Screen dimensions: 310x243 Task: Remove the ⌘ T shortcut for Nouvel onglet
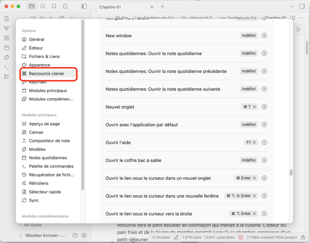[254, 107]
